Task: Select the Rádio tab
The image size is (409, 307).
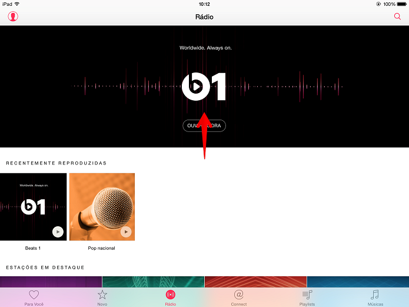Action: coord(171,298)
